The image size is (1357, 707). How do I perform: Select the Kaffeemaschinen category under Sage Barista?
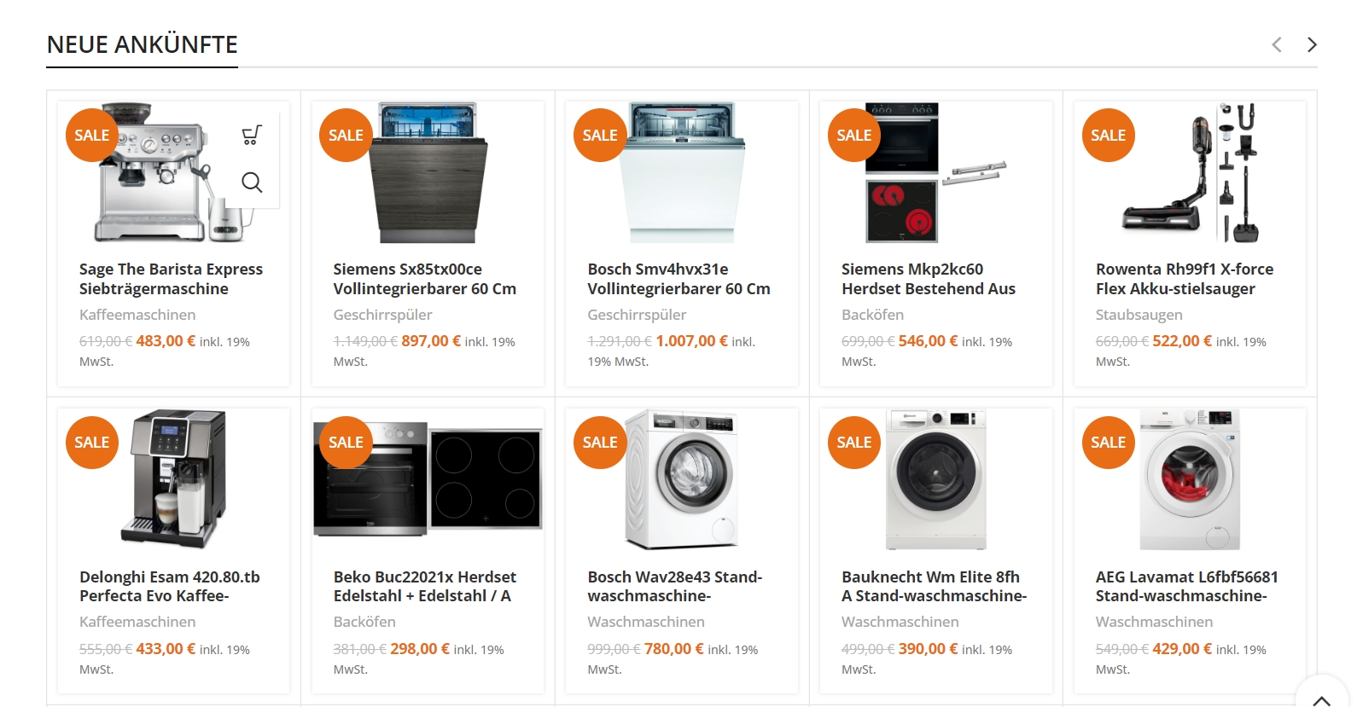point(137,315)
